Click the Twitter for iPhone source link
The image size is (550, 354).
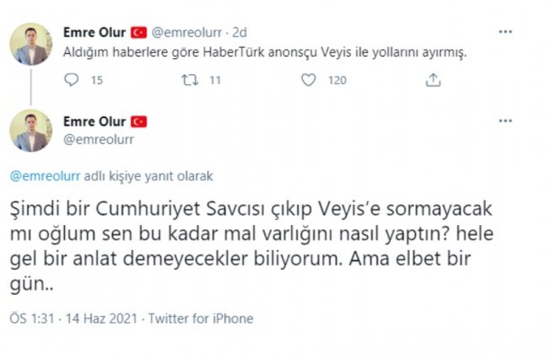click(201, 319)
